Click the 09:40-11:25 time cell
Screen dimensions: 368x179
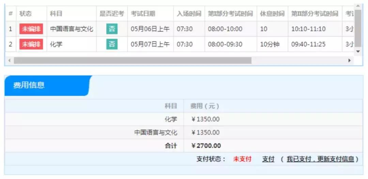315,44
